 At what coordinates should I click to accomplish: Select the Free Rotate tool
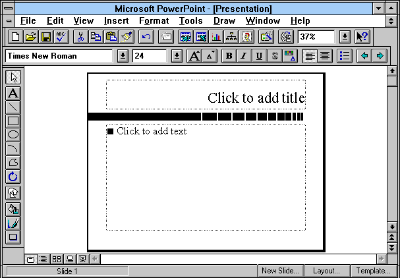[x=13, y=177]
